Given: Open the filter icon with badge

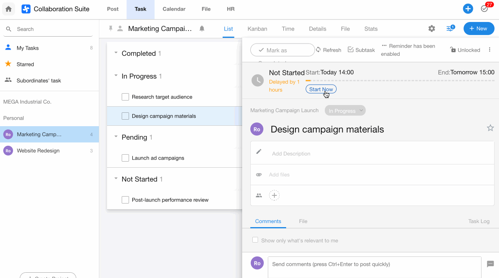Looking at the screenshot, I should 450,28.
